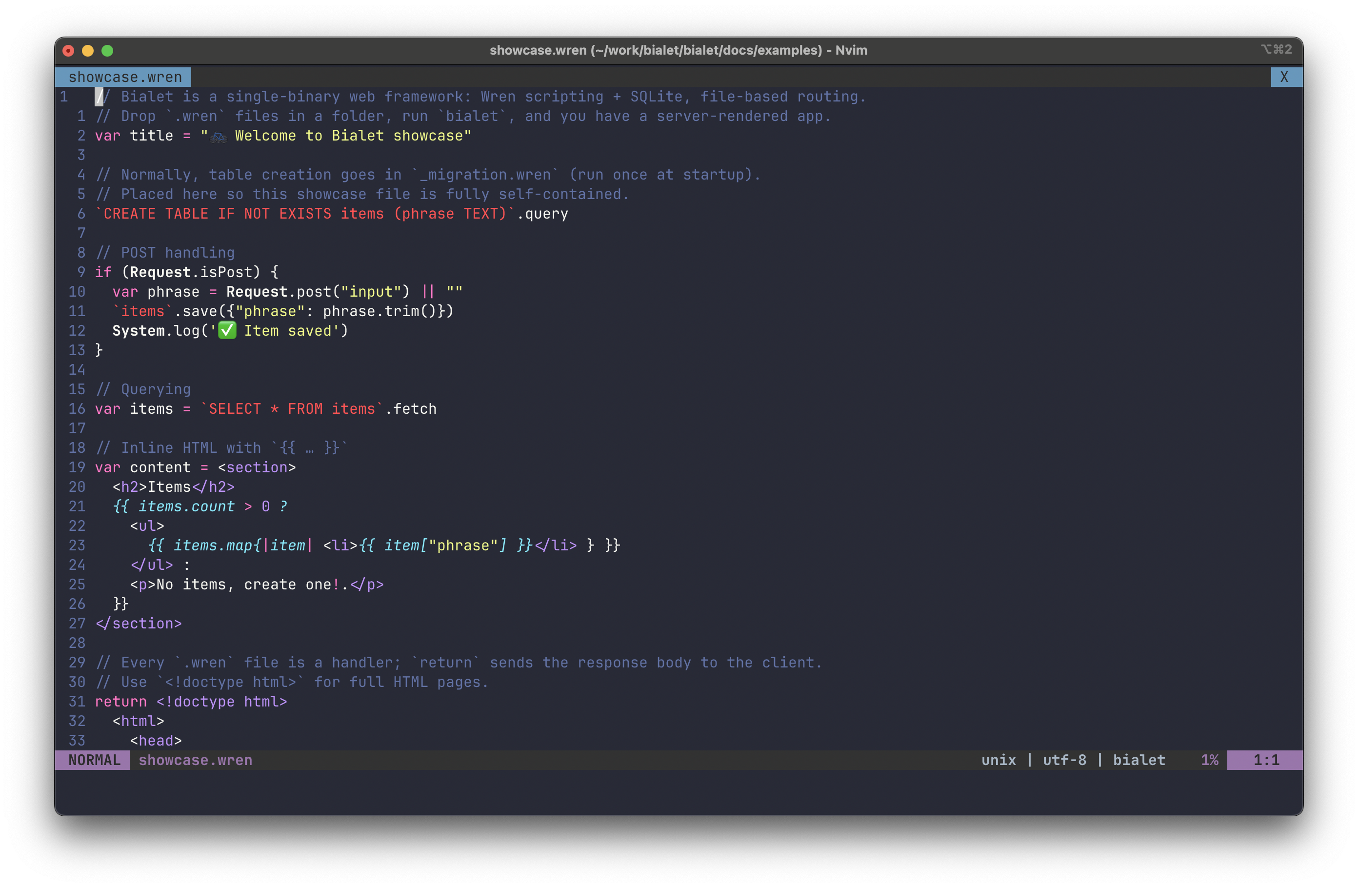The image size is (1358, 888).
Task: Click the closing }} on line 26
Action: [x=121, y=605]
